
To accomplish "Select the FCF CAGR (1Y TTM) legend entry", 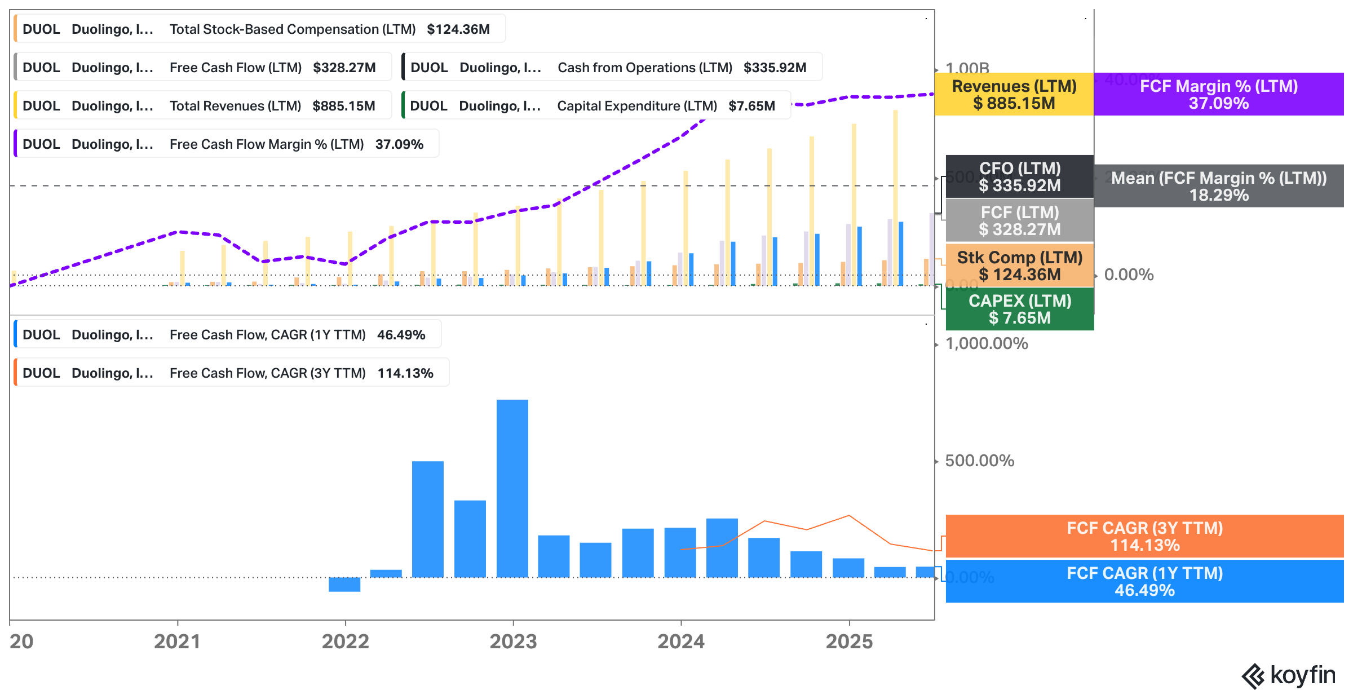I will (228, 335).
